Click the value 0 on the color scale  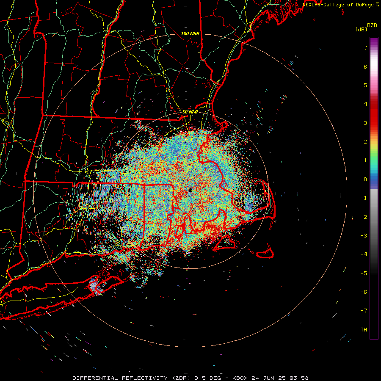click(365, 179)
